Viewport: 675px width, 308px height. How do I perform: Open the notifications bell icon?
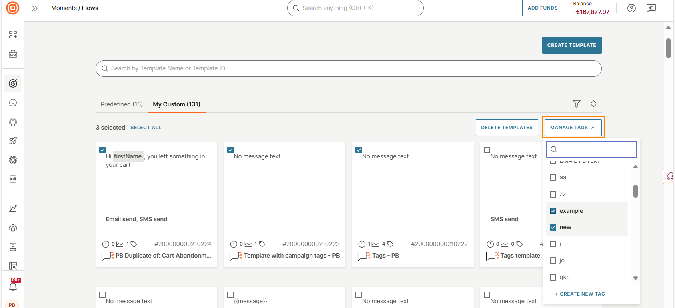click(13, 287)
